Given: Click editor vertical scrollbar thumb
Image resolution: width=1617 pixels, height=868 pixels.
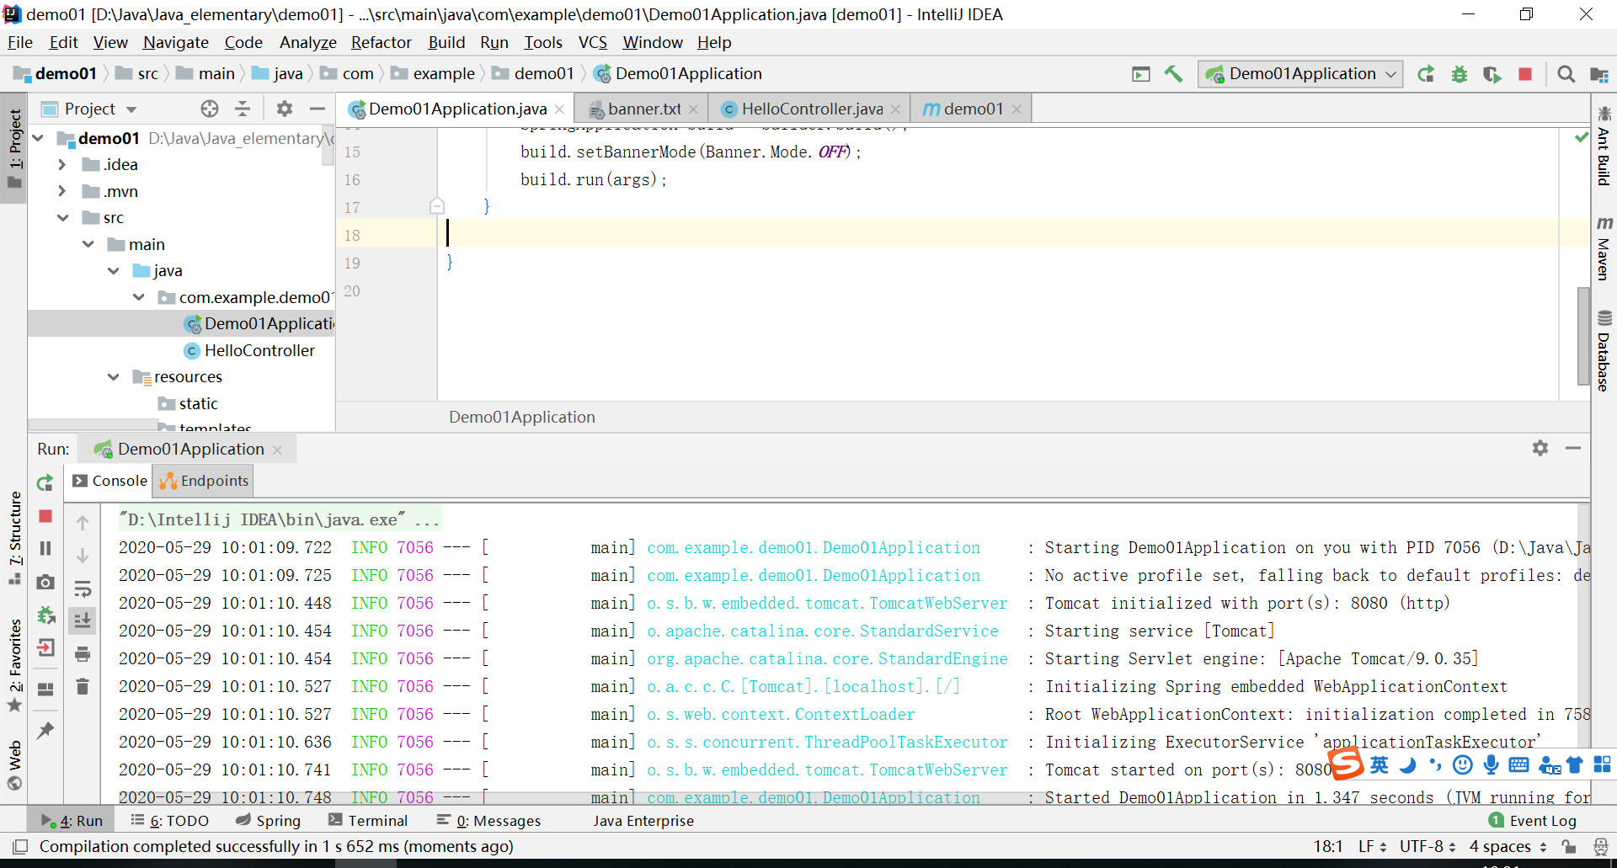Looking at the screenshot, I should [x=1583, y=335].
